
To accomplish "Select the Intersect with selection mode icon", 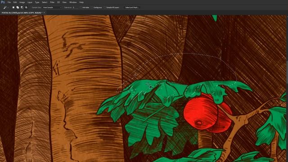I will pyautogui.click(x=26, y=8).
